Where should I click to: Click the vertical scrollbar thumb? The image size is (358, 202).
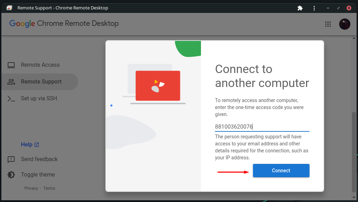pyautogui.click(x=354, y=152)
